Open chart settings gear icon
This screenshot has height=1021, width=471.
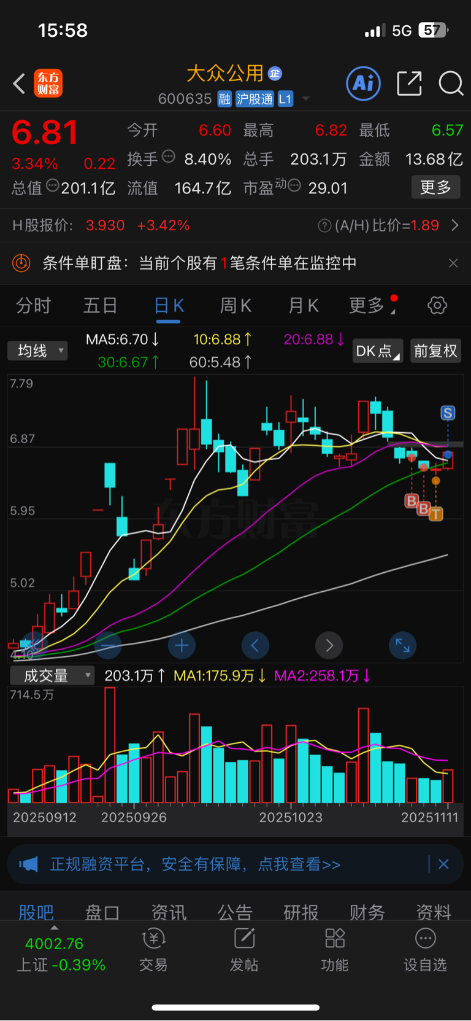(437, 305)
